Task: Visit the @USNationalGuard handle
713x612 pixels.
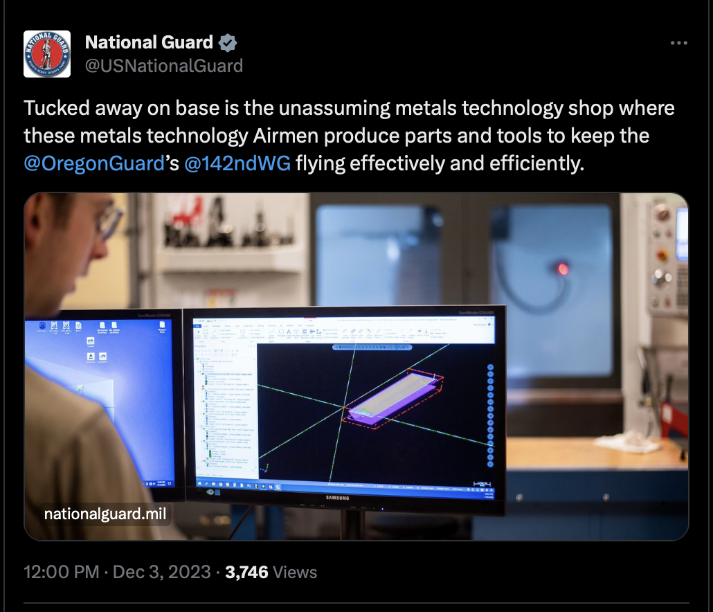Action: (x=163, y=66)
